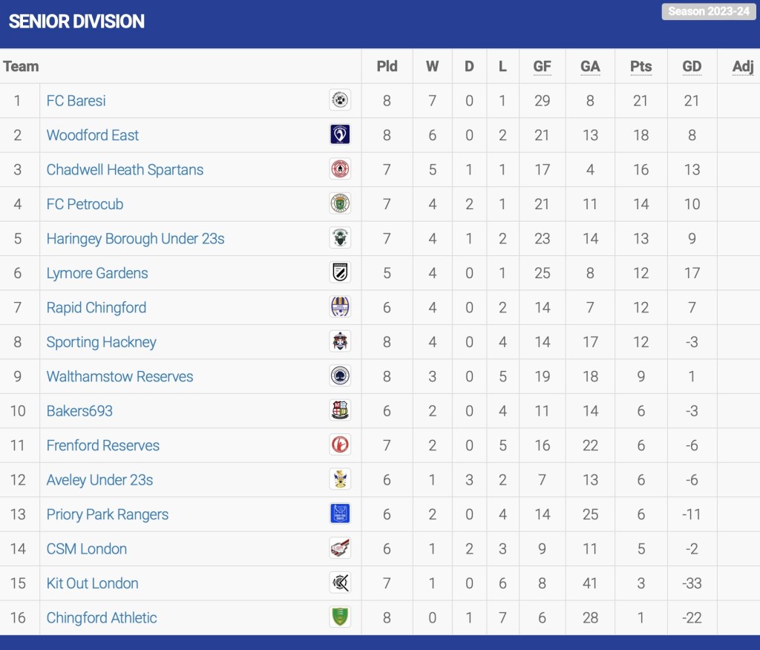Click the Pts column header
Viewport: 760px width, 650px height.
point(641,67)
